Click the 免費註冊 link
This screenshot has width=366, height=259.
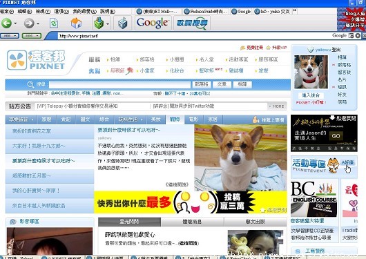[254, 48]
